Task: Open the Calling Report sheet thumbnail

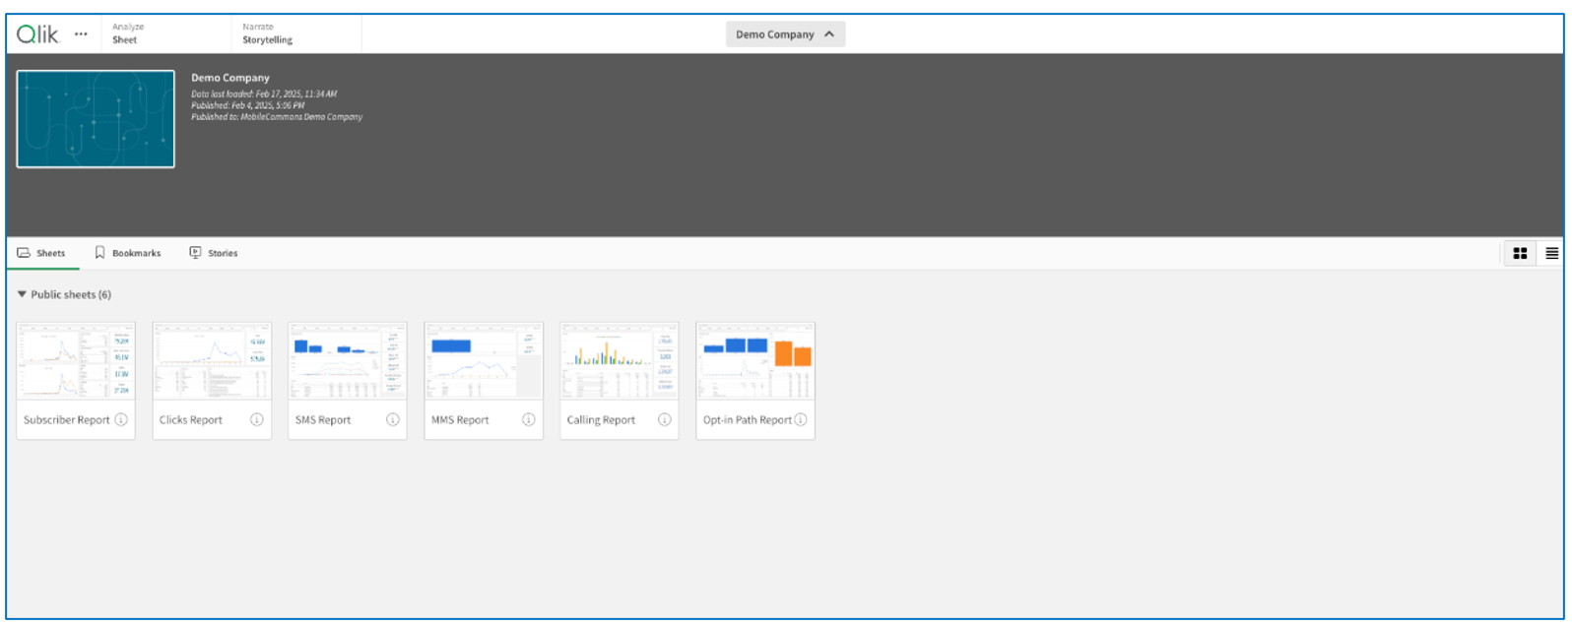Action: (x=620, y=360)
